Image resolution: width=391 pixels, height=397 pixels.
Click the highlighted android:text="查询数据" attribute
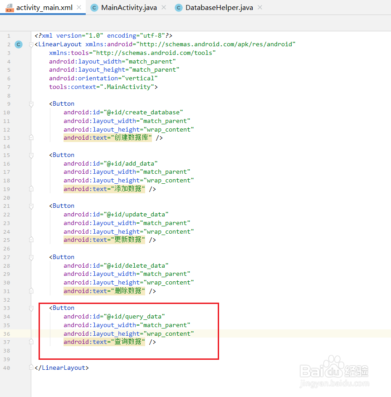click(x=104, y=342)
